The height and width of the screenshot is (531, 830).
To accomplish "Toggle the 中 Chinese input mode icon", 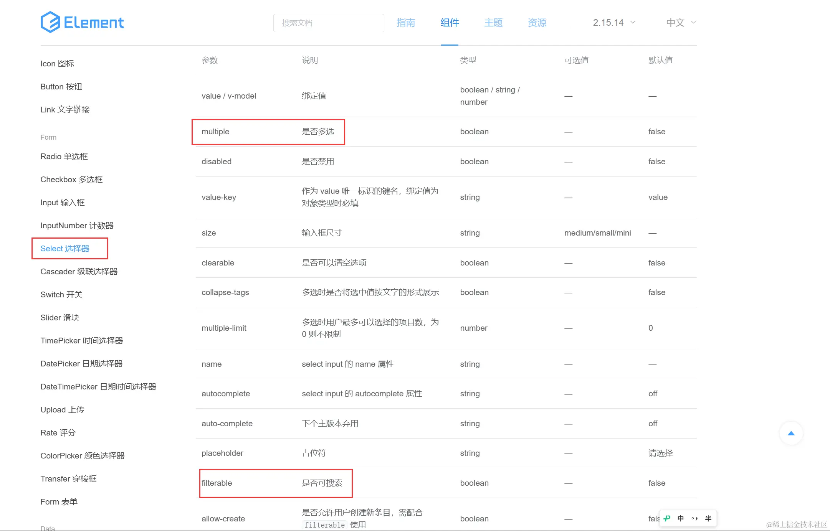I will point(681,518).
